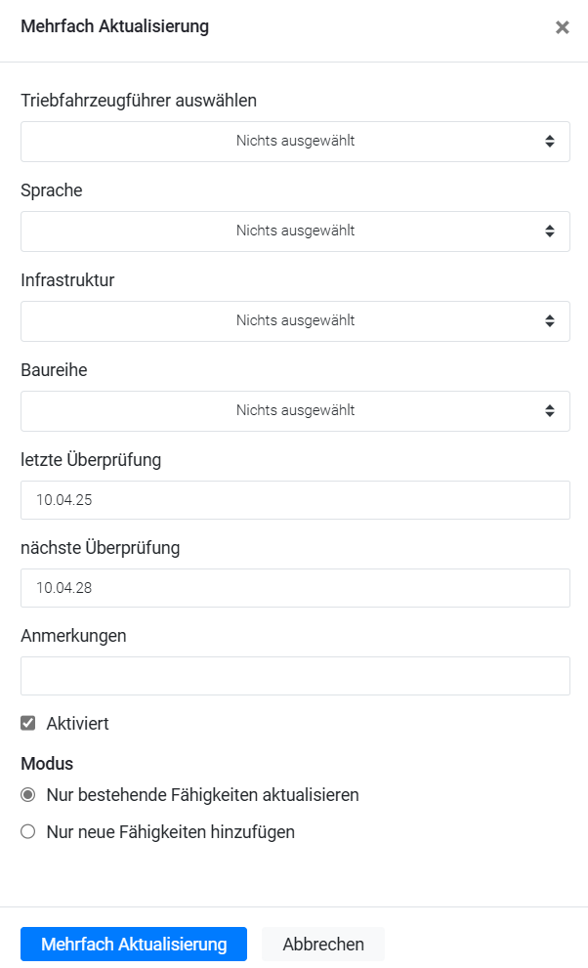Click the Aktiviert label text

(x=78, y=724)
